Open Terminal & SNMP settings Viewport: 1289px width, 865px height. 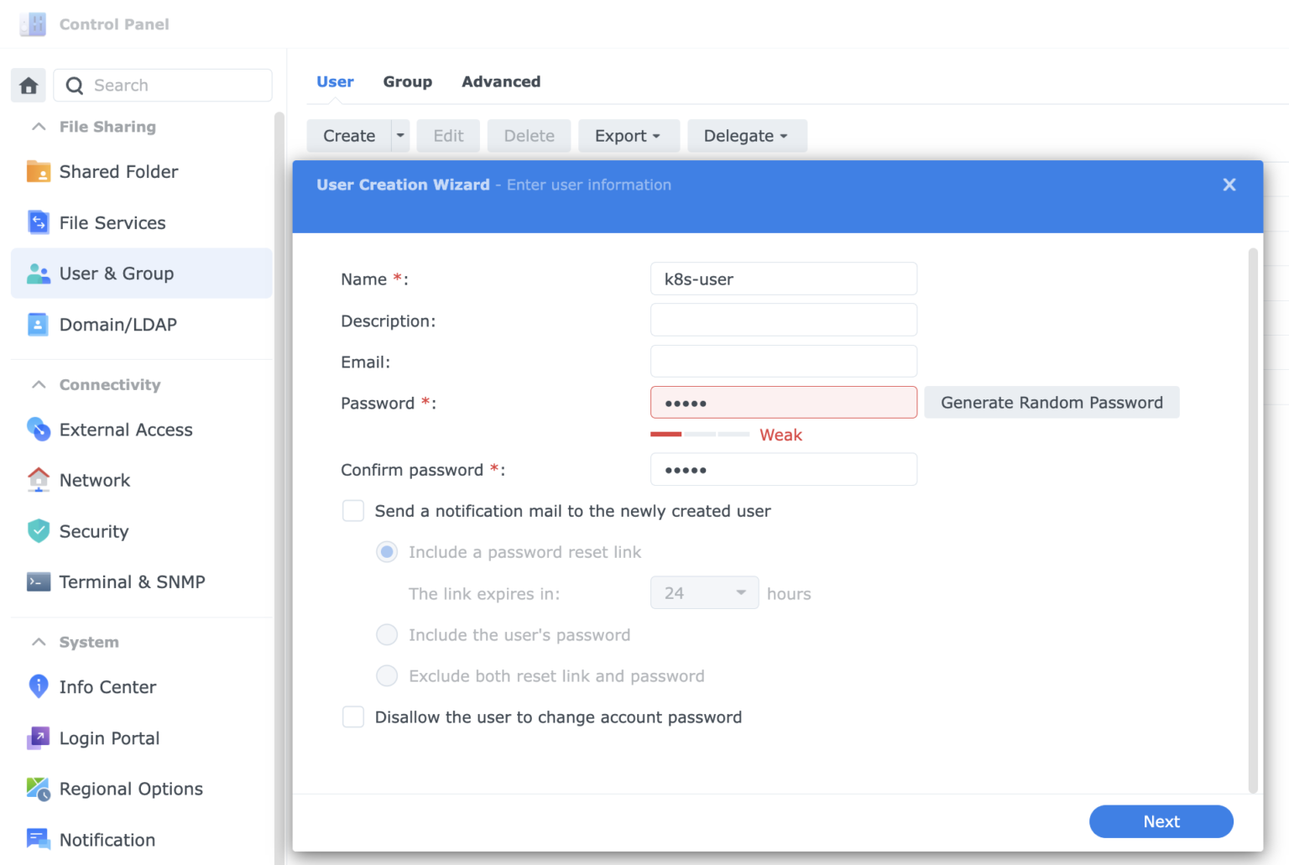click(132, 581)
